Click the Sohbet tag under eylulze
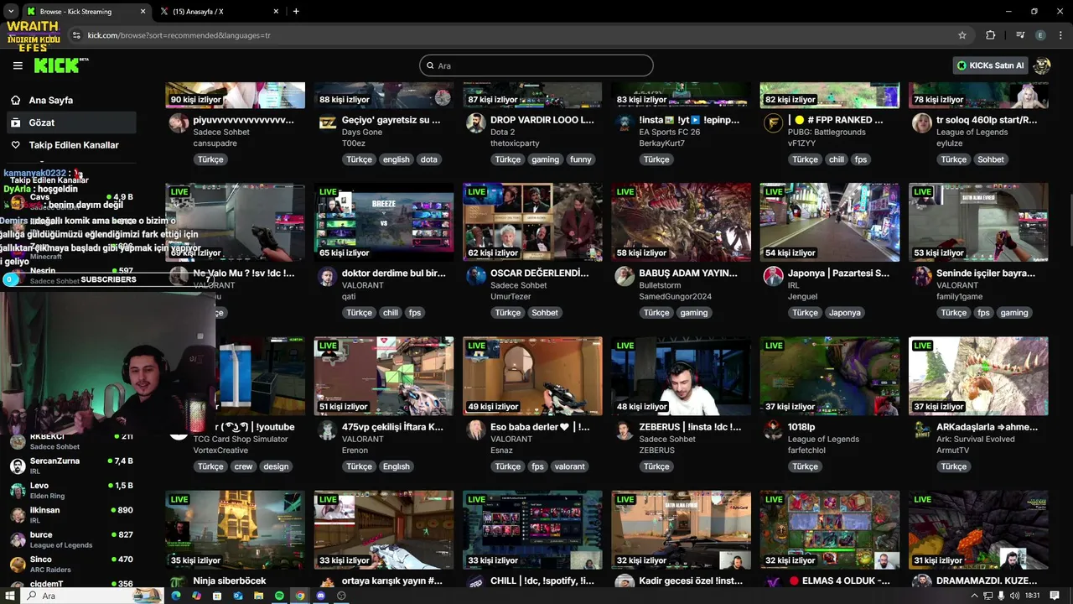Image resolution: width=1073 pixels, height=604 pixels. point(990,159)
